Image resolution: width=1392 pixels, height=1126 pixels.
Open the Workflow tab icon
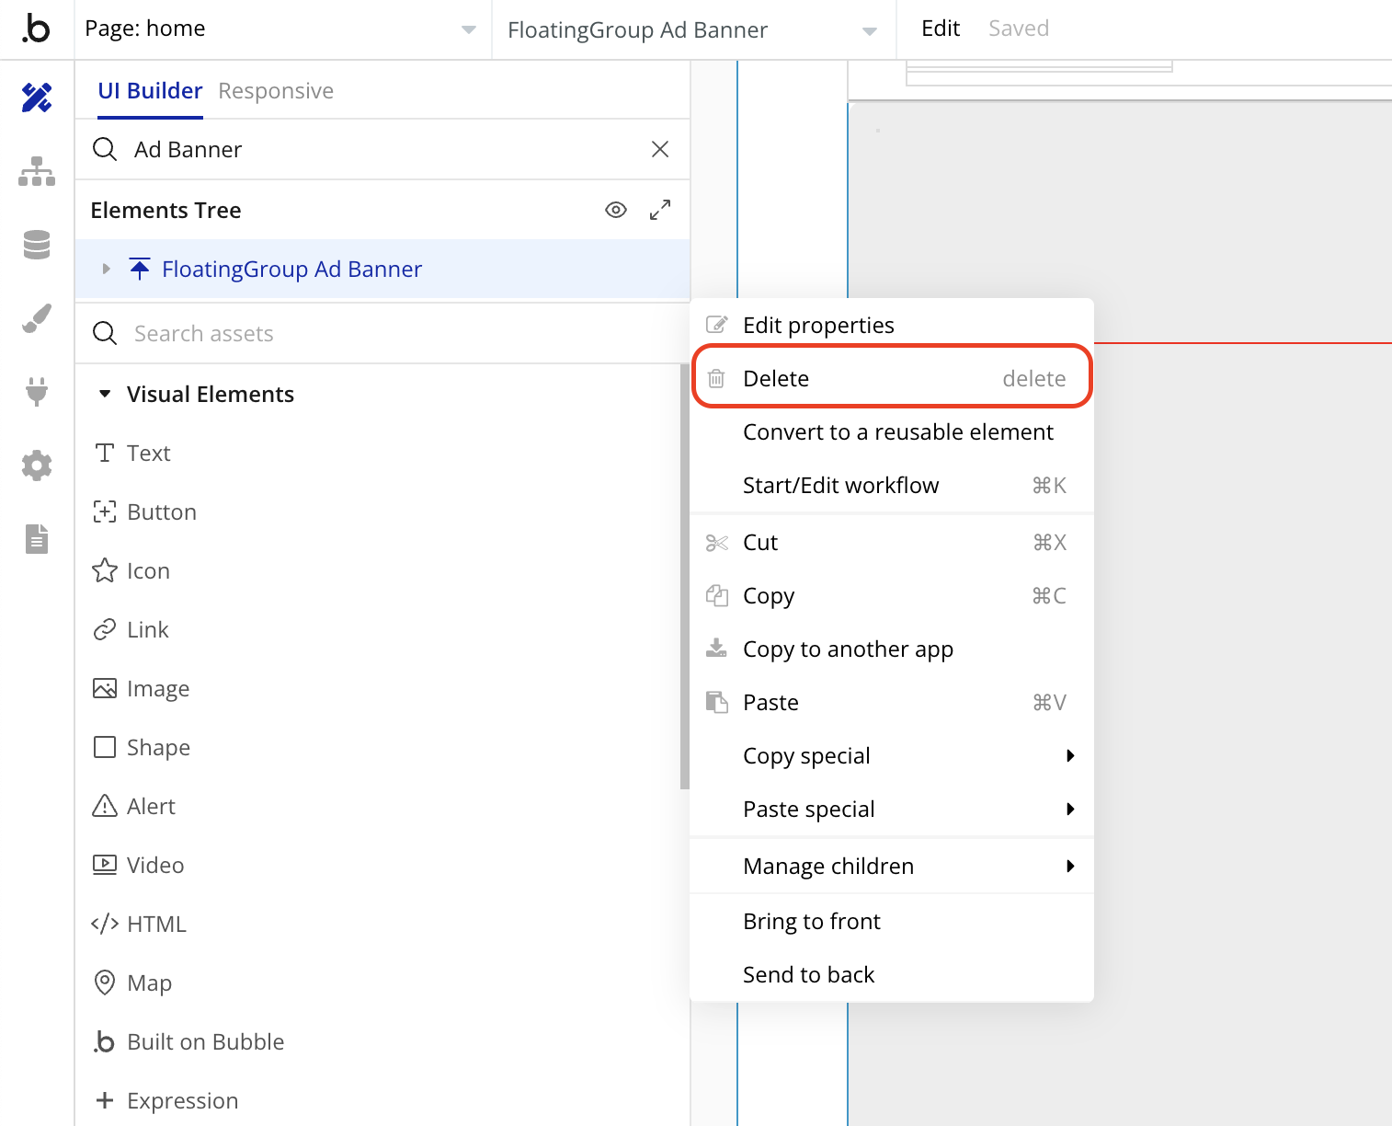[37, 171]
